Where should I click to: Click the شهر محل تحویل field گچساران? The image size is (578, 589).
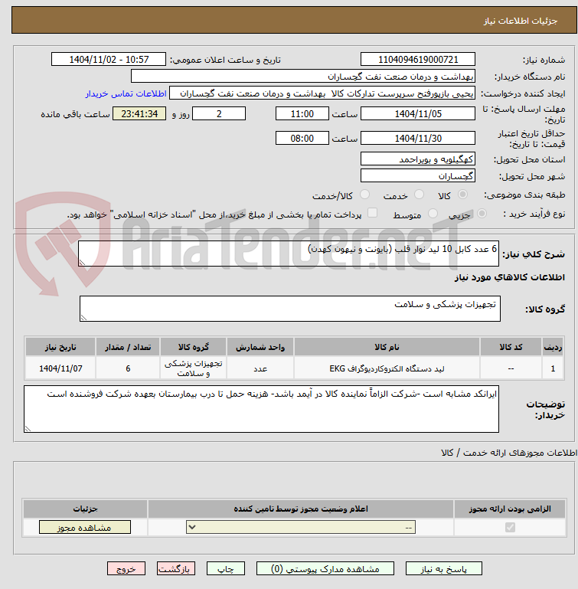418,176
